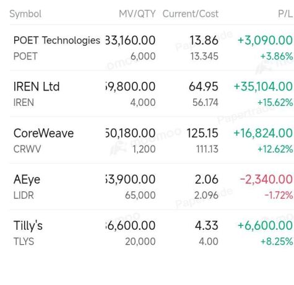Click AEye loss value -2,340.00
The width and height of the screenshot is (294, 285).
click(x=266, y=179)
